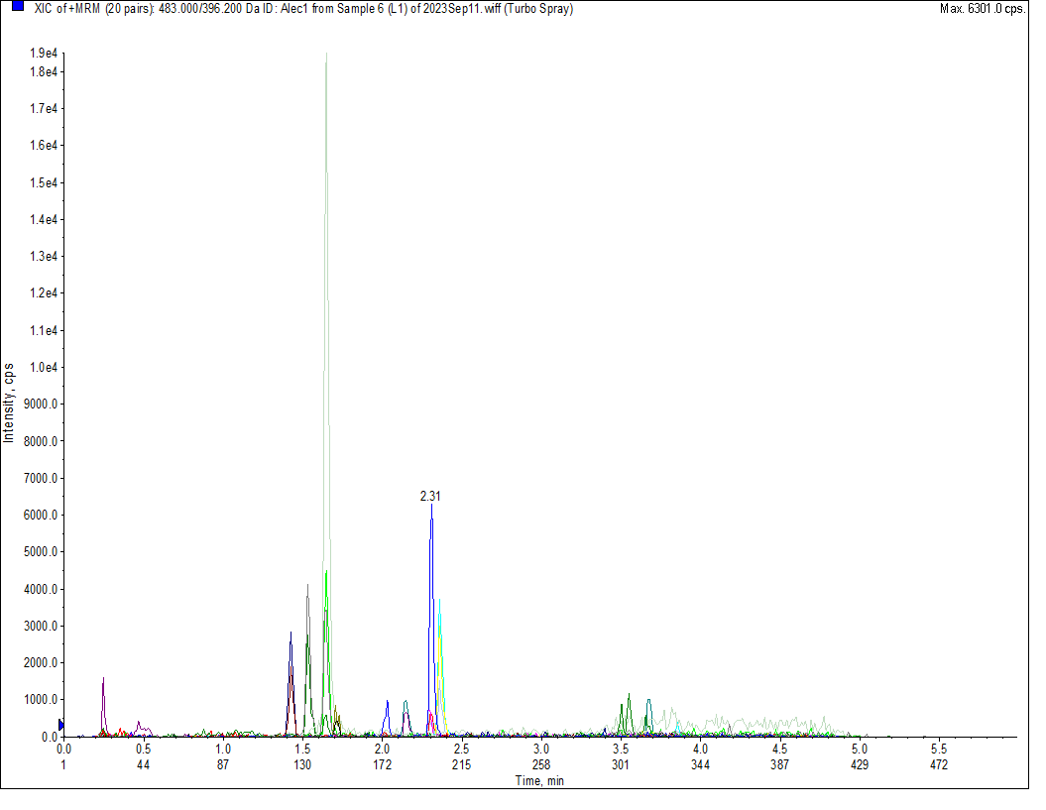
Task: Click the XIC of +MRM title text
Action: coord(303,9)
